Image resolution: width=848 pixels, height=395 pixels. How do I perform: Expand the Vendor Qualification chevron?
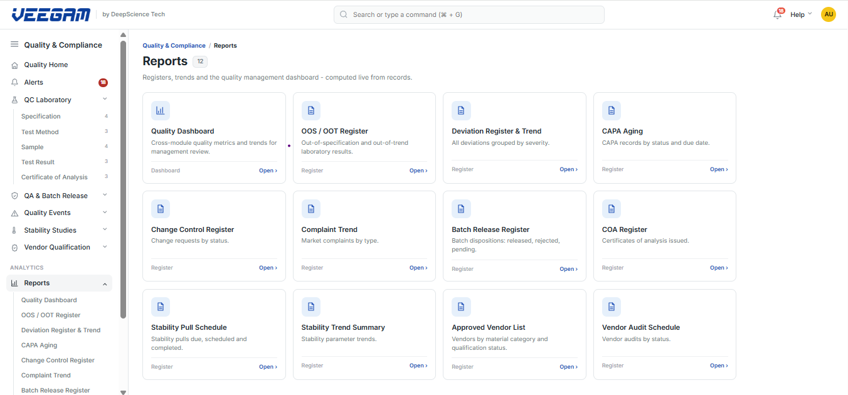coord(105,246)
